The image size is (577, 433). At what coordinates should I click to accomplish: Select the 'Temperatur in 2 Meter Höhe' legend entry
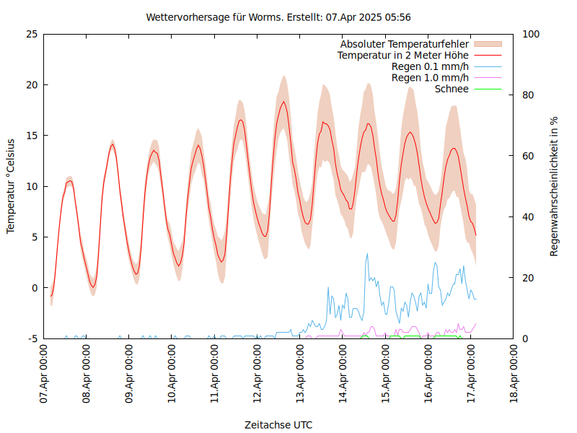click(x=402, y=55)
